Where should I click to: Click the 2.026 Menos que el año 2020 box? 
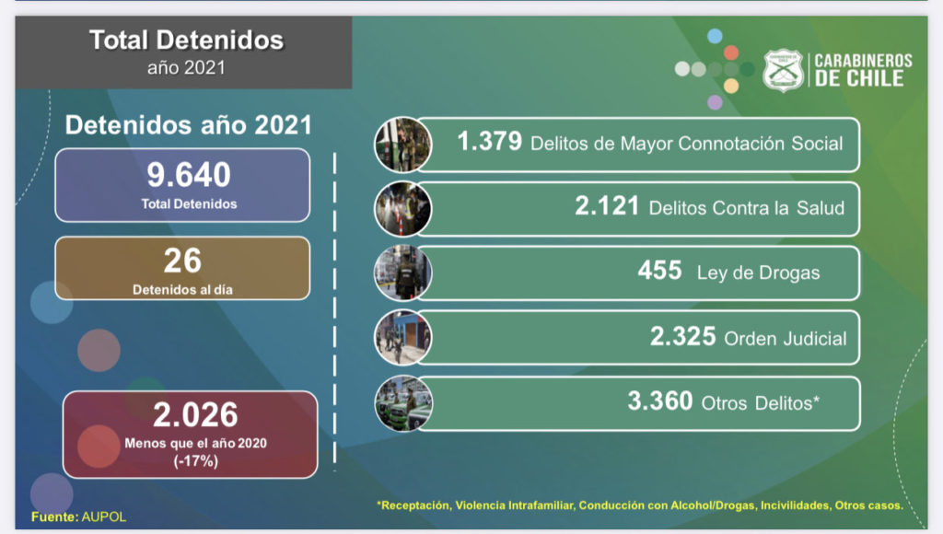tap(190, 434)
